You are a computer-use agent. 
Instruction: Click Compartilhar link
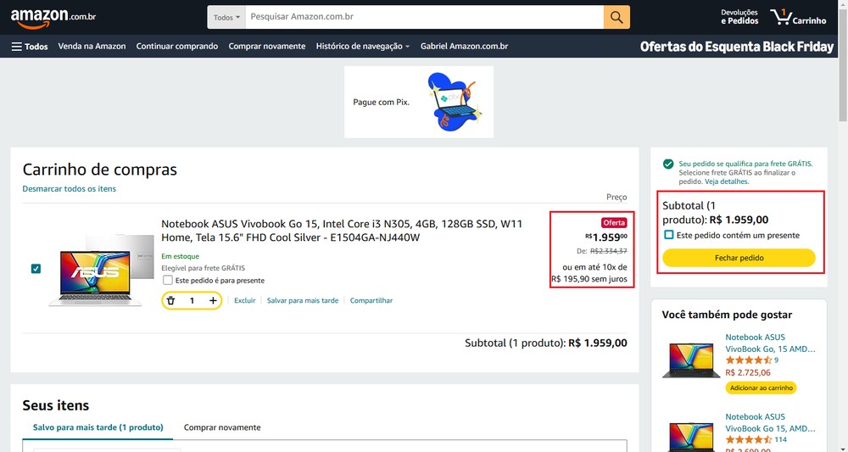click(371, 300)
